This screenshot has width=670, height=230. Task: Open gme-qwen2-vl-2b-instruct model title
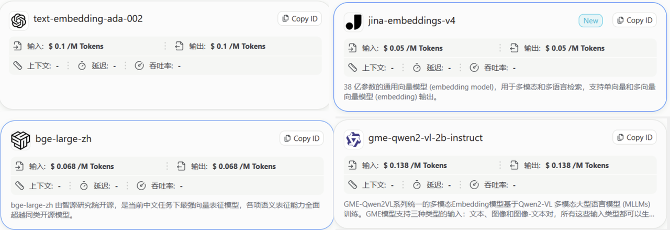(426, 138)
